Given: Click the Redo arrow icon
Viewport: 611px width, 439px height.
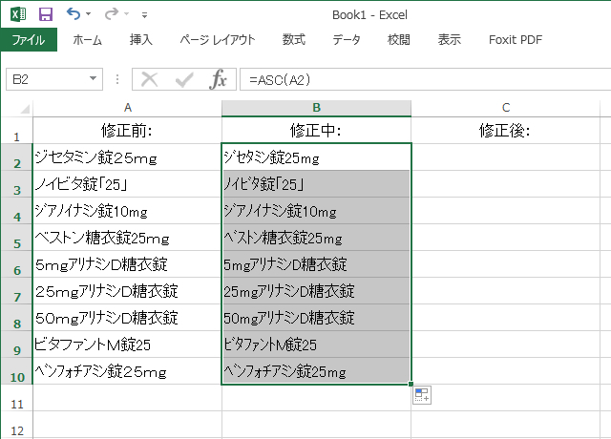Looking at the screenshot, I should (x=112, y=14).
